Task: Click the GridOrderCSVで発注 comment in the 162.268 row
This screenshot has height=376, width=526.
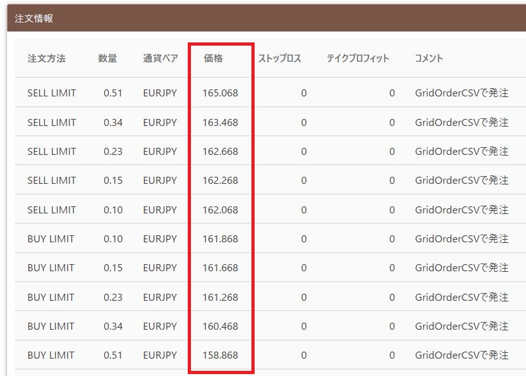Action: 462,181
